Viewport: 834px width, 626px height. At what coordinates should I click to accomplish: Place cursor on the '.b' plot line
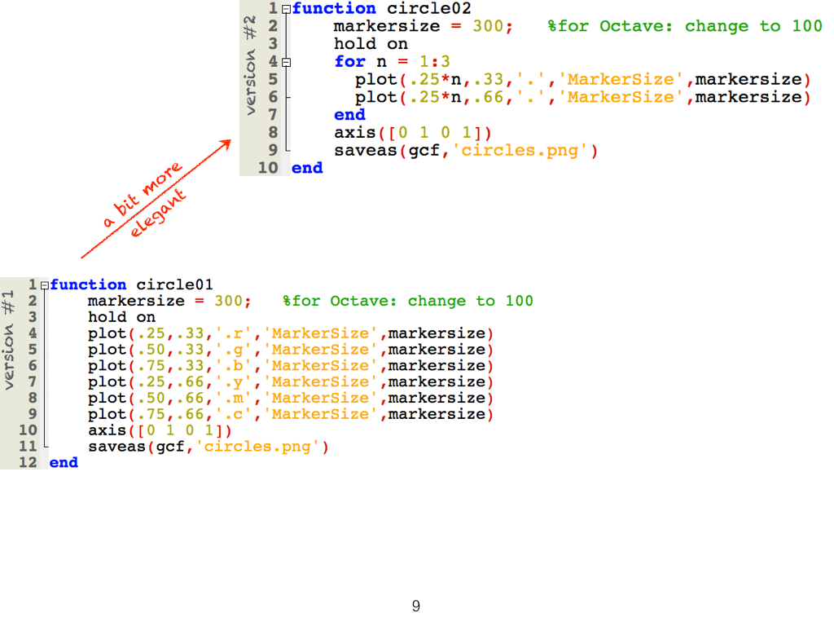click(x=290, y=366)
